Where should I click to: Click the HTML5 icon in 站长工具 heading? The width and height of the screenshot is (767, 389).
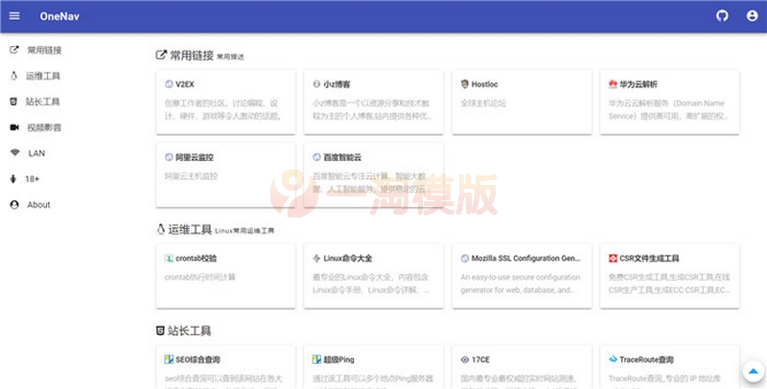(x=160, y=331)
